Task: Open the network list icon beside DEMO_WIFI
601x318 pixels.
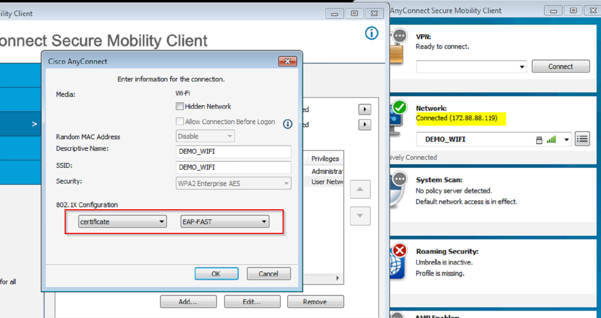Action: point(582,139)
